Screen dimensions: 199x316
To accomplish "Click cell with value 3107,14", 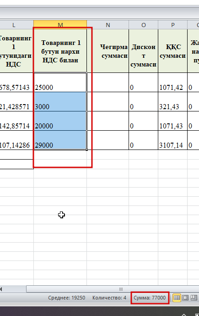I will pyautogui.click(x=172, y=140).
